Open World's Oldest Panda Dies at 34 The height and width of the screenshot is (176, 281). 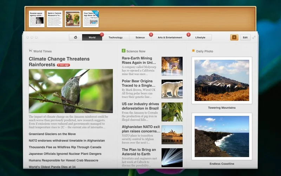coord(52,167)
